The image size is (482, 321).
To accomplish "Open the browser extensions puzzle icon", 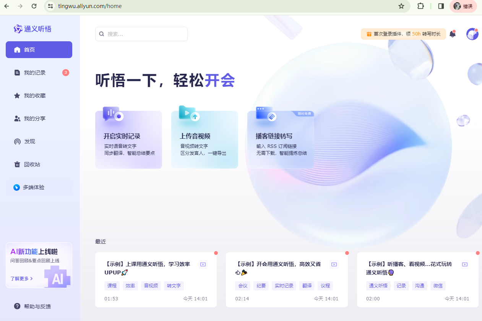I will (x=420, y=6).
